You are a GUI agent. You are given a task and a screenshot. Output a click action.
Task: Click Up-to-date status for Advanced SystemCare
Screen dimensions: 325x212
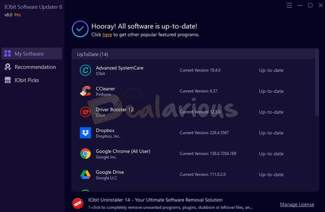point(271,70)
